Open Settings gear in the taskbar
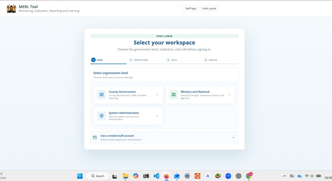This screenshot has width=332, height=181. coord(187,176)
